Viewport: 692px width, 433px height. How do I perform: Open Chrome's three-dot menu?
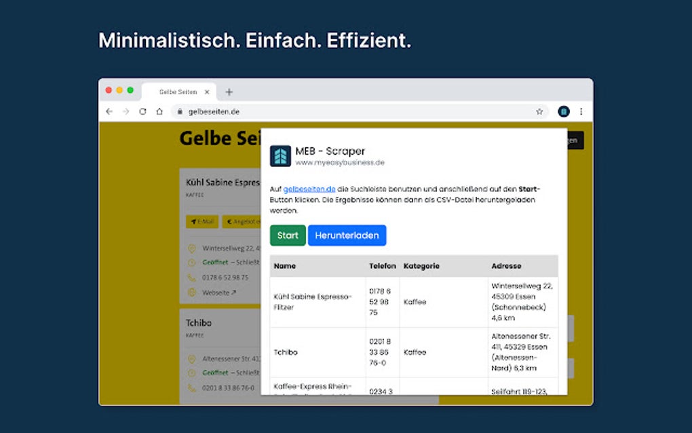[581, 111]
